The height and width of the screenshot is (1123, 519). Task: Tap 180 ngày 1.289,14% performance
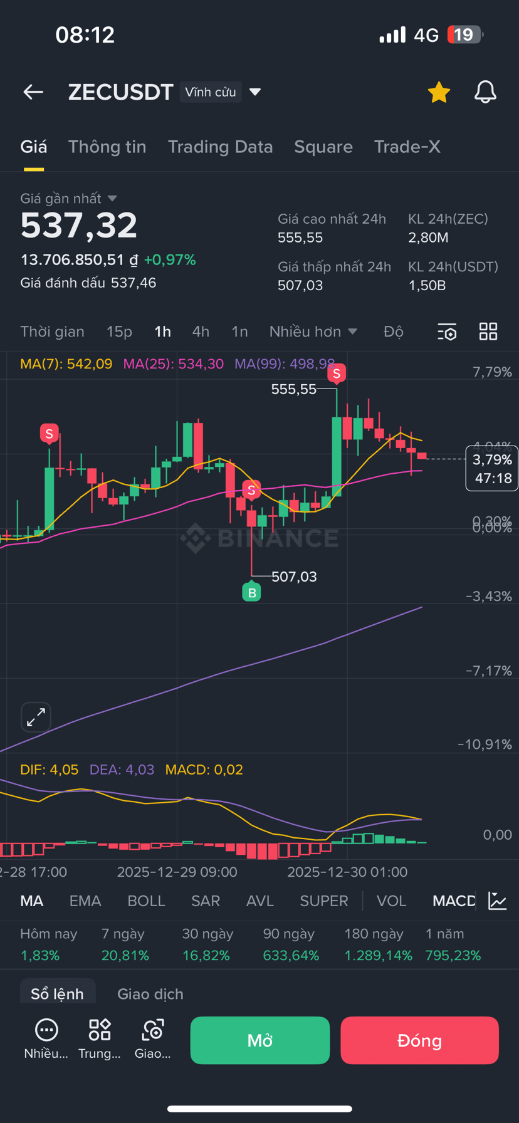pos(379,944)
